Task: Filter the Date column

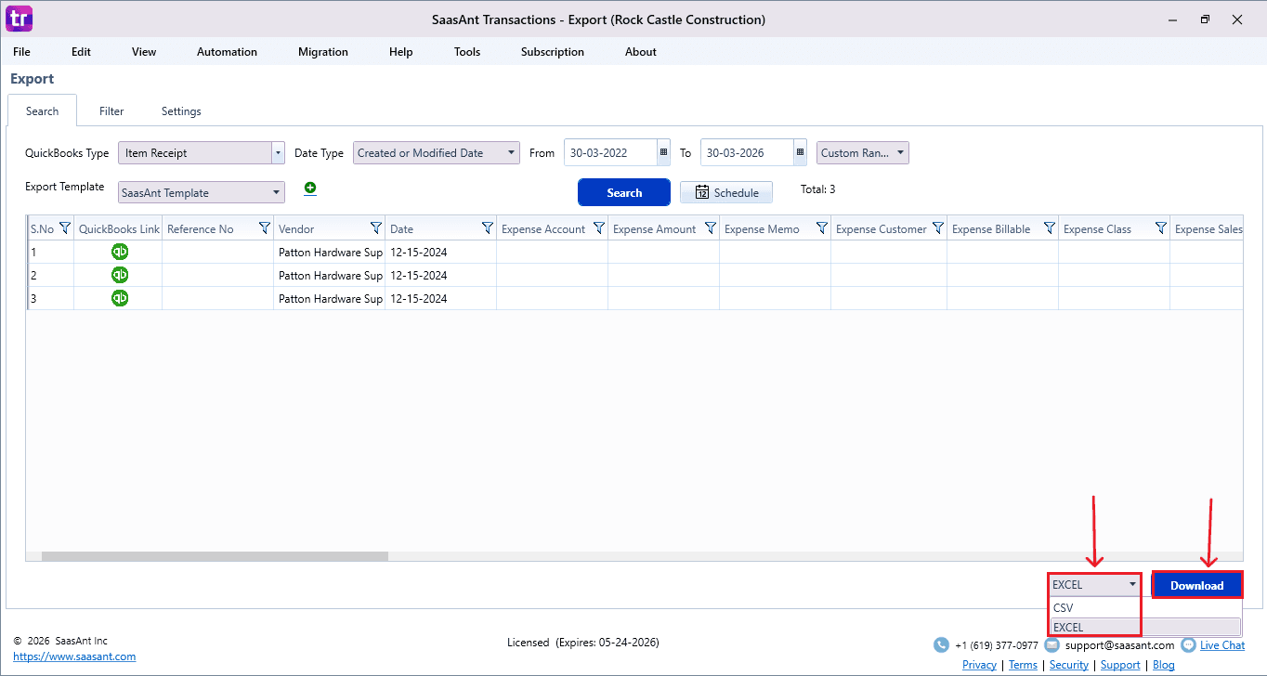Action: 488,228
